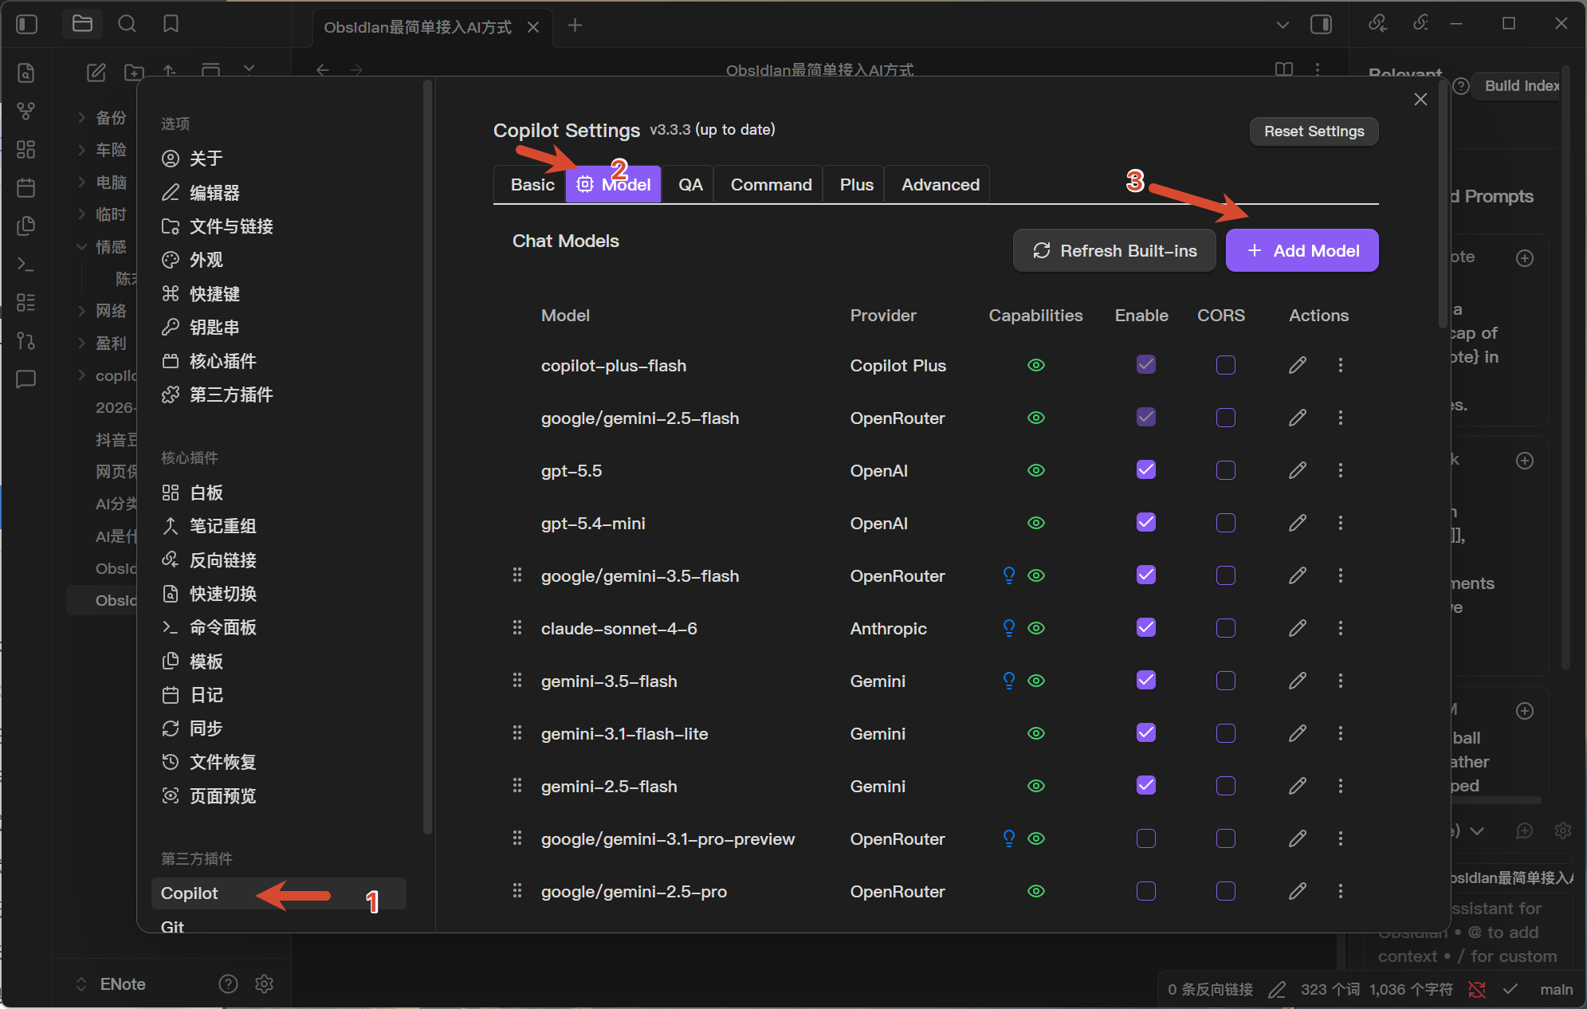Expand the 电脑 folder

[x=81, y=182]
